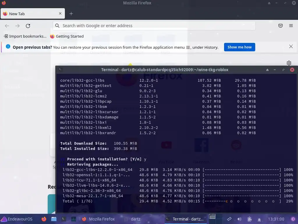Open the system monitor taskbar icon
298x224 pixels.
click(x=74, y=219)
